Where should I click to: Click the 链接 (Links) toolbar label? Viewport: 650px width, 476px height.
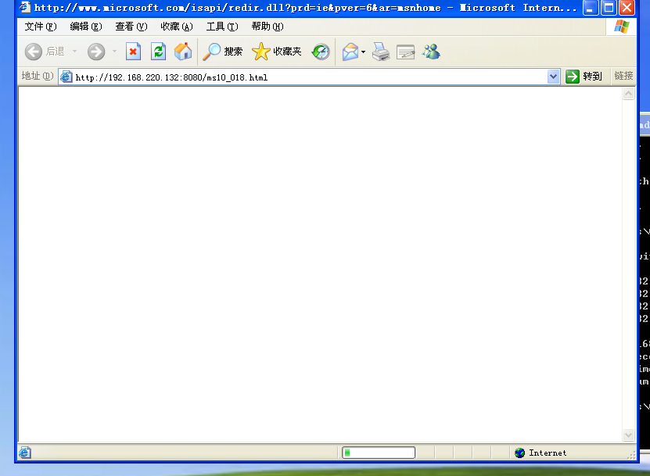click(623, 77)
